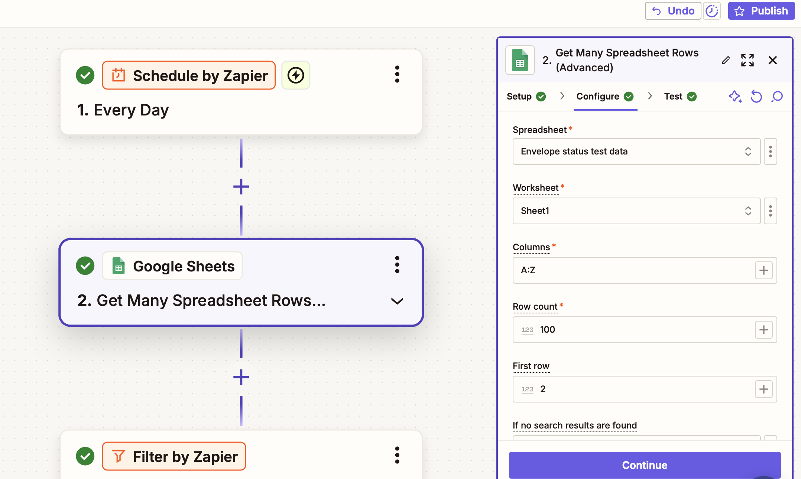This screenshot has height=479, width=801.
Task: Switch to the Test tab
Action: 680,97
